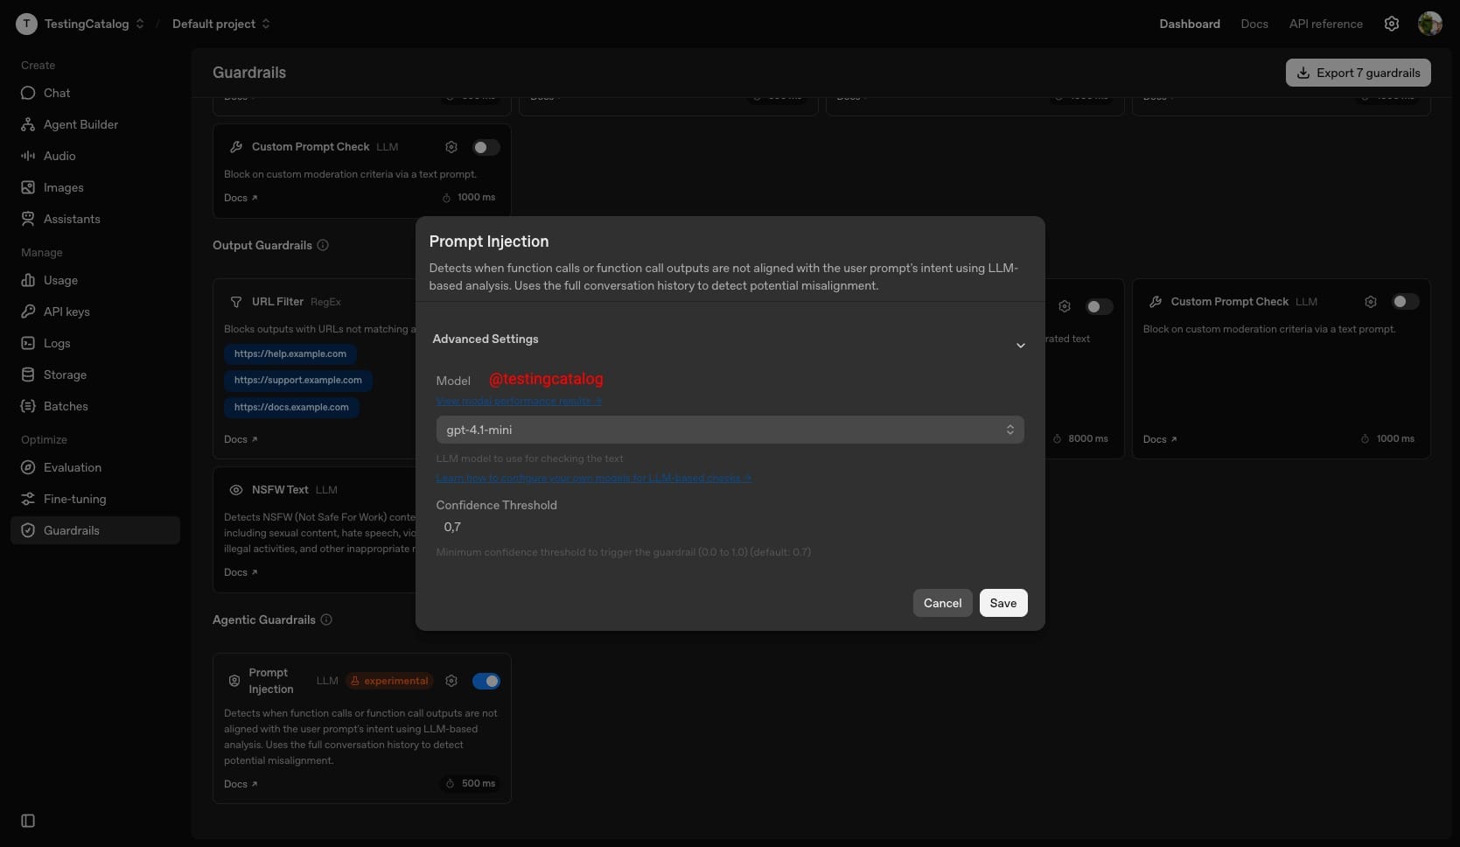Open the Assistants section
This screenshot has width=1460, height=847.
pyautogui.click(x=71, y=219)
